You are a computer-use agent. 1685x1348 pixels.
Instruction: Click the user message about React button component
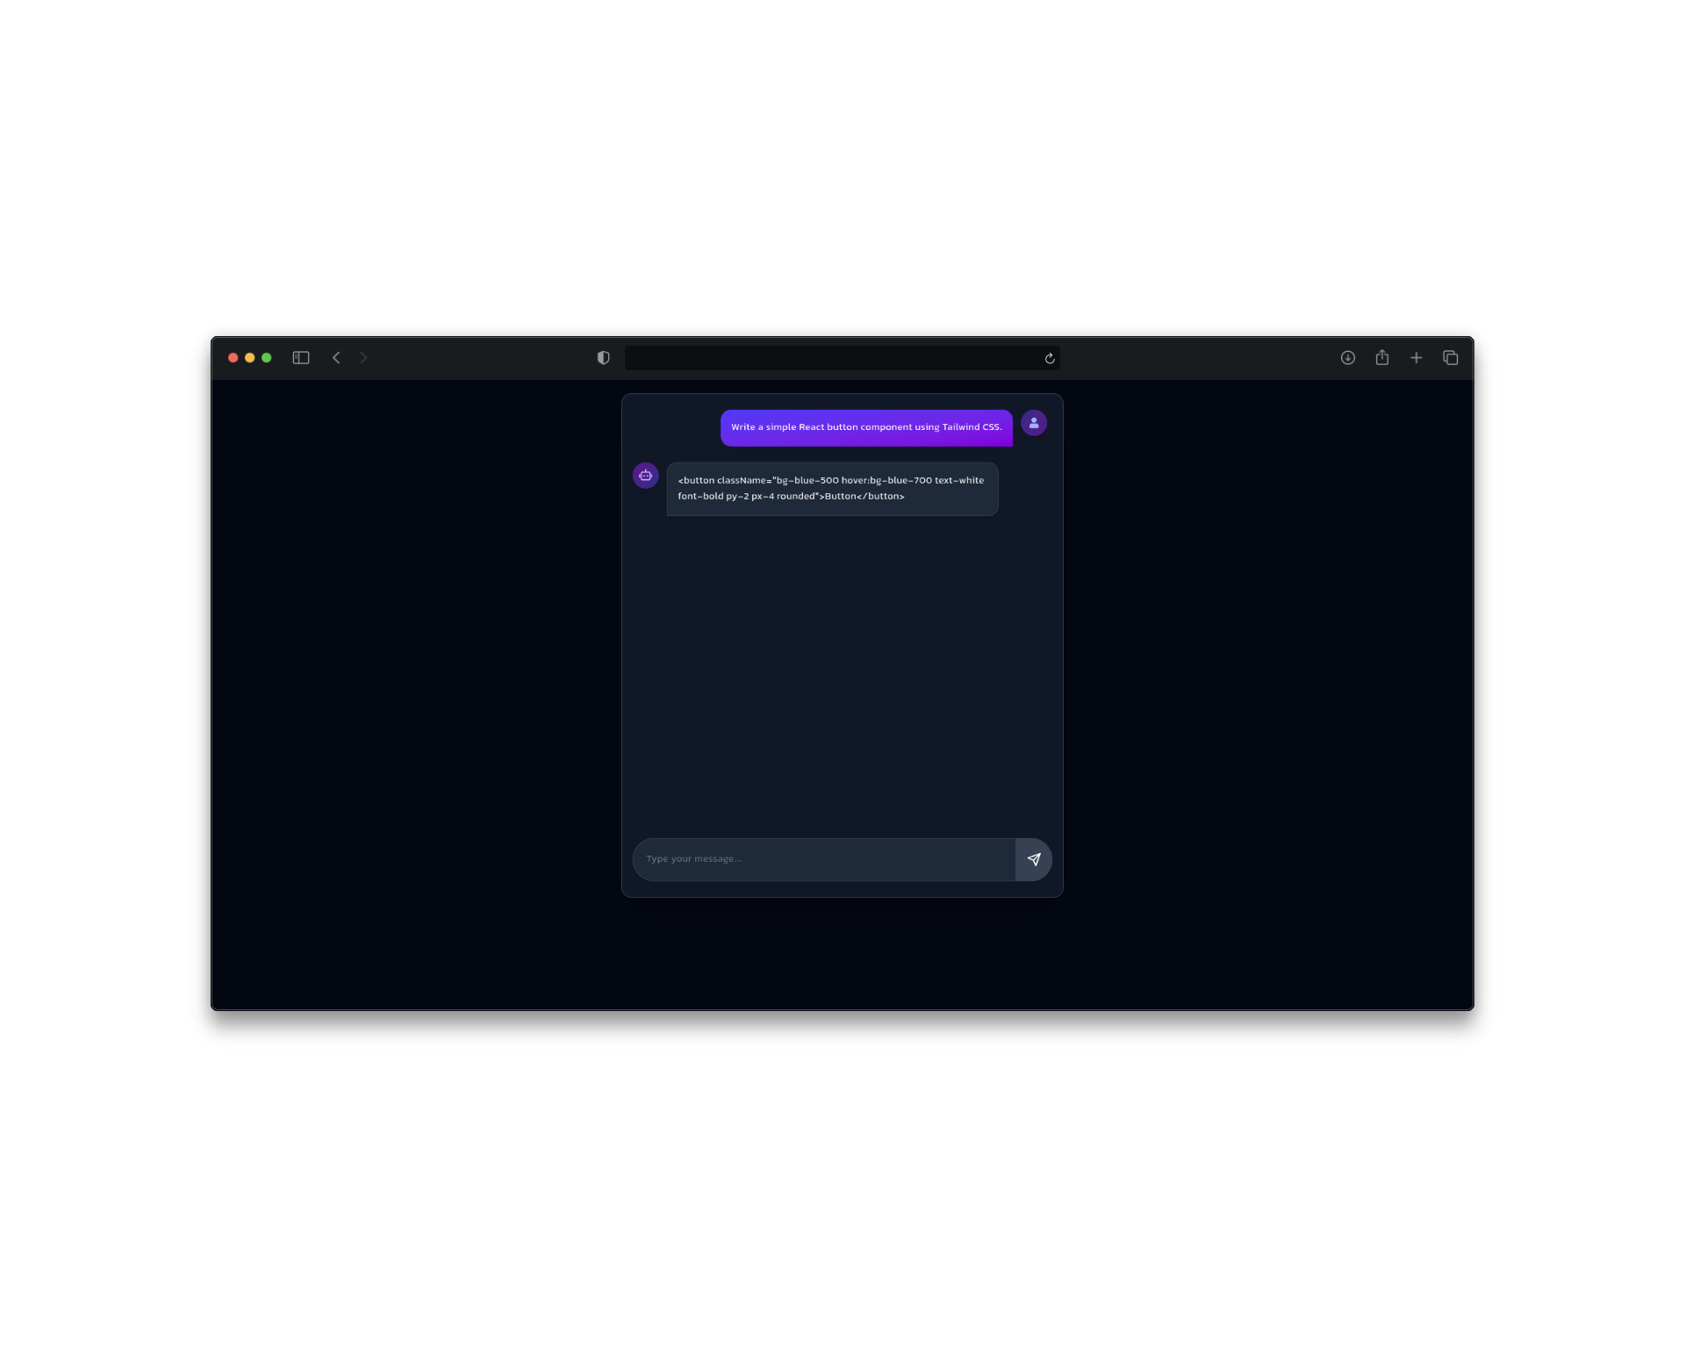pyautogui.click(x=866, y=427)
